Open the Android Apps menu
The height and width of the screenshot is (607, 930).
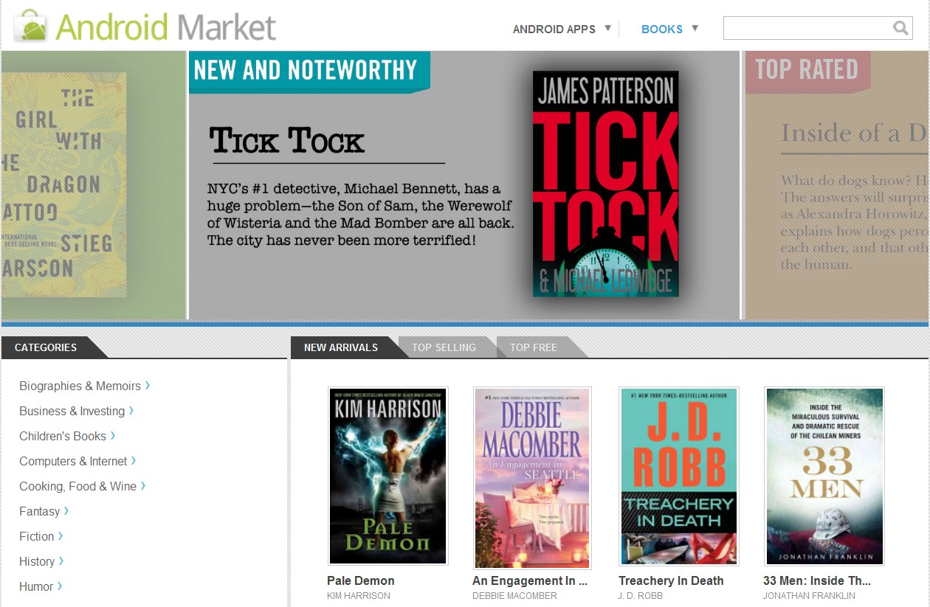[x=554, y=30]
